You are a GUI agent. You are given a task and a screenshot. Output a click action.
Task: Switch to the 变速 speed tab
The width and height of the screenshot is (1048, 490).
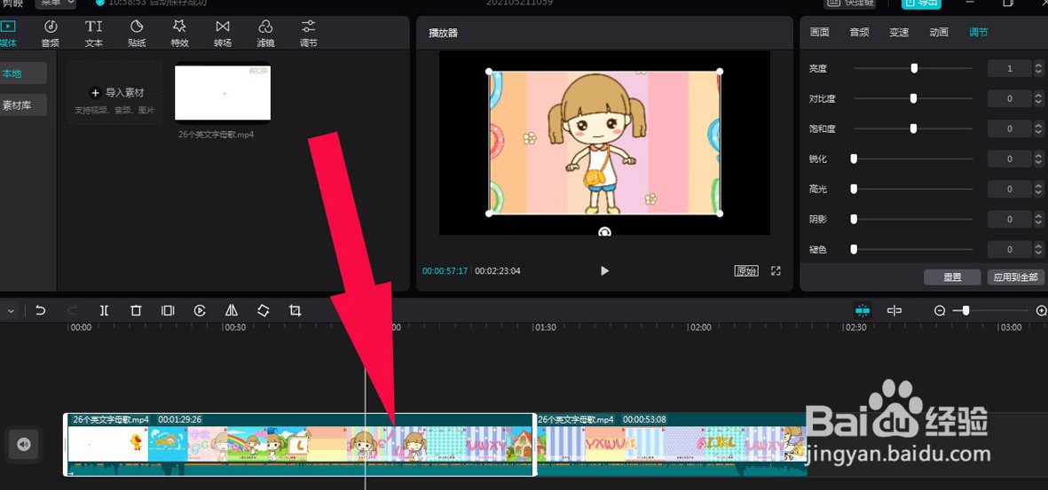pyautogui.click(x=899, y=32)
